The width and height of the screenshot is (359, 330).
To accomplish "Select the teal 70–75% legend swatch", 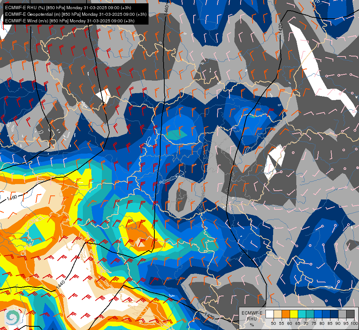I will click(310, 314).
